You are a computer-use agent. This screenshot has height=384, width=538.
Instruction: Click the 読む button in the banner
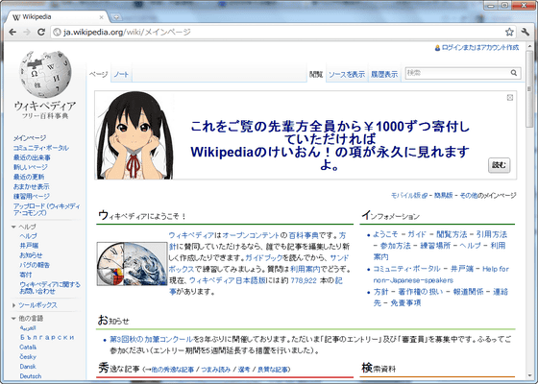point(499,165)
